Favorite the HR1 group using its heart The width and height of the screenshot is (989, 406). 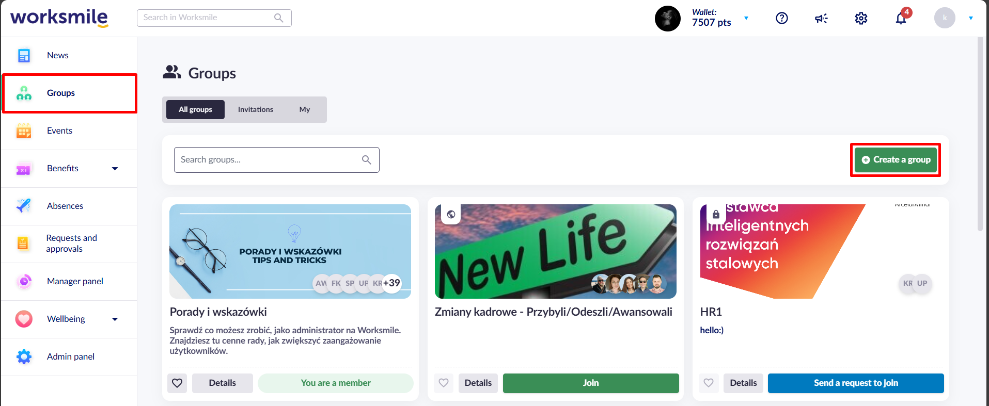tap(709, 383)
